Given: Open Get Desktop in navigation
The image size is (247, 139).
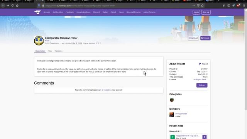Looking at the screenshot, I should (x=58, y=12).
